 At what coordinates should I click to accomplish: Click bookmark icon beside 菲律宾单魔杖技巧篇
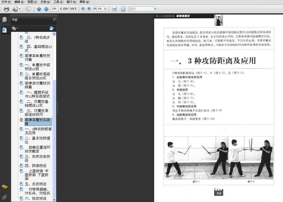point(21,56)
